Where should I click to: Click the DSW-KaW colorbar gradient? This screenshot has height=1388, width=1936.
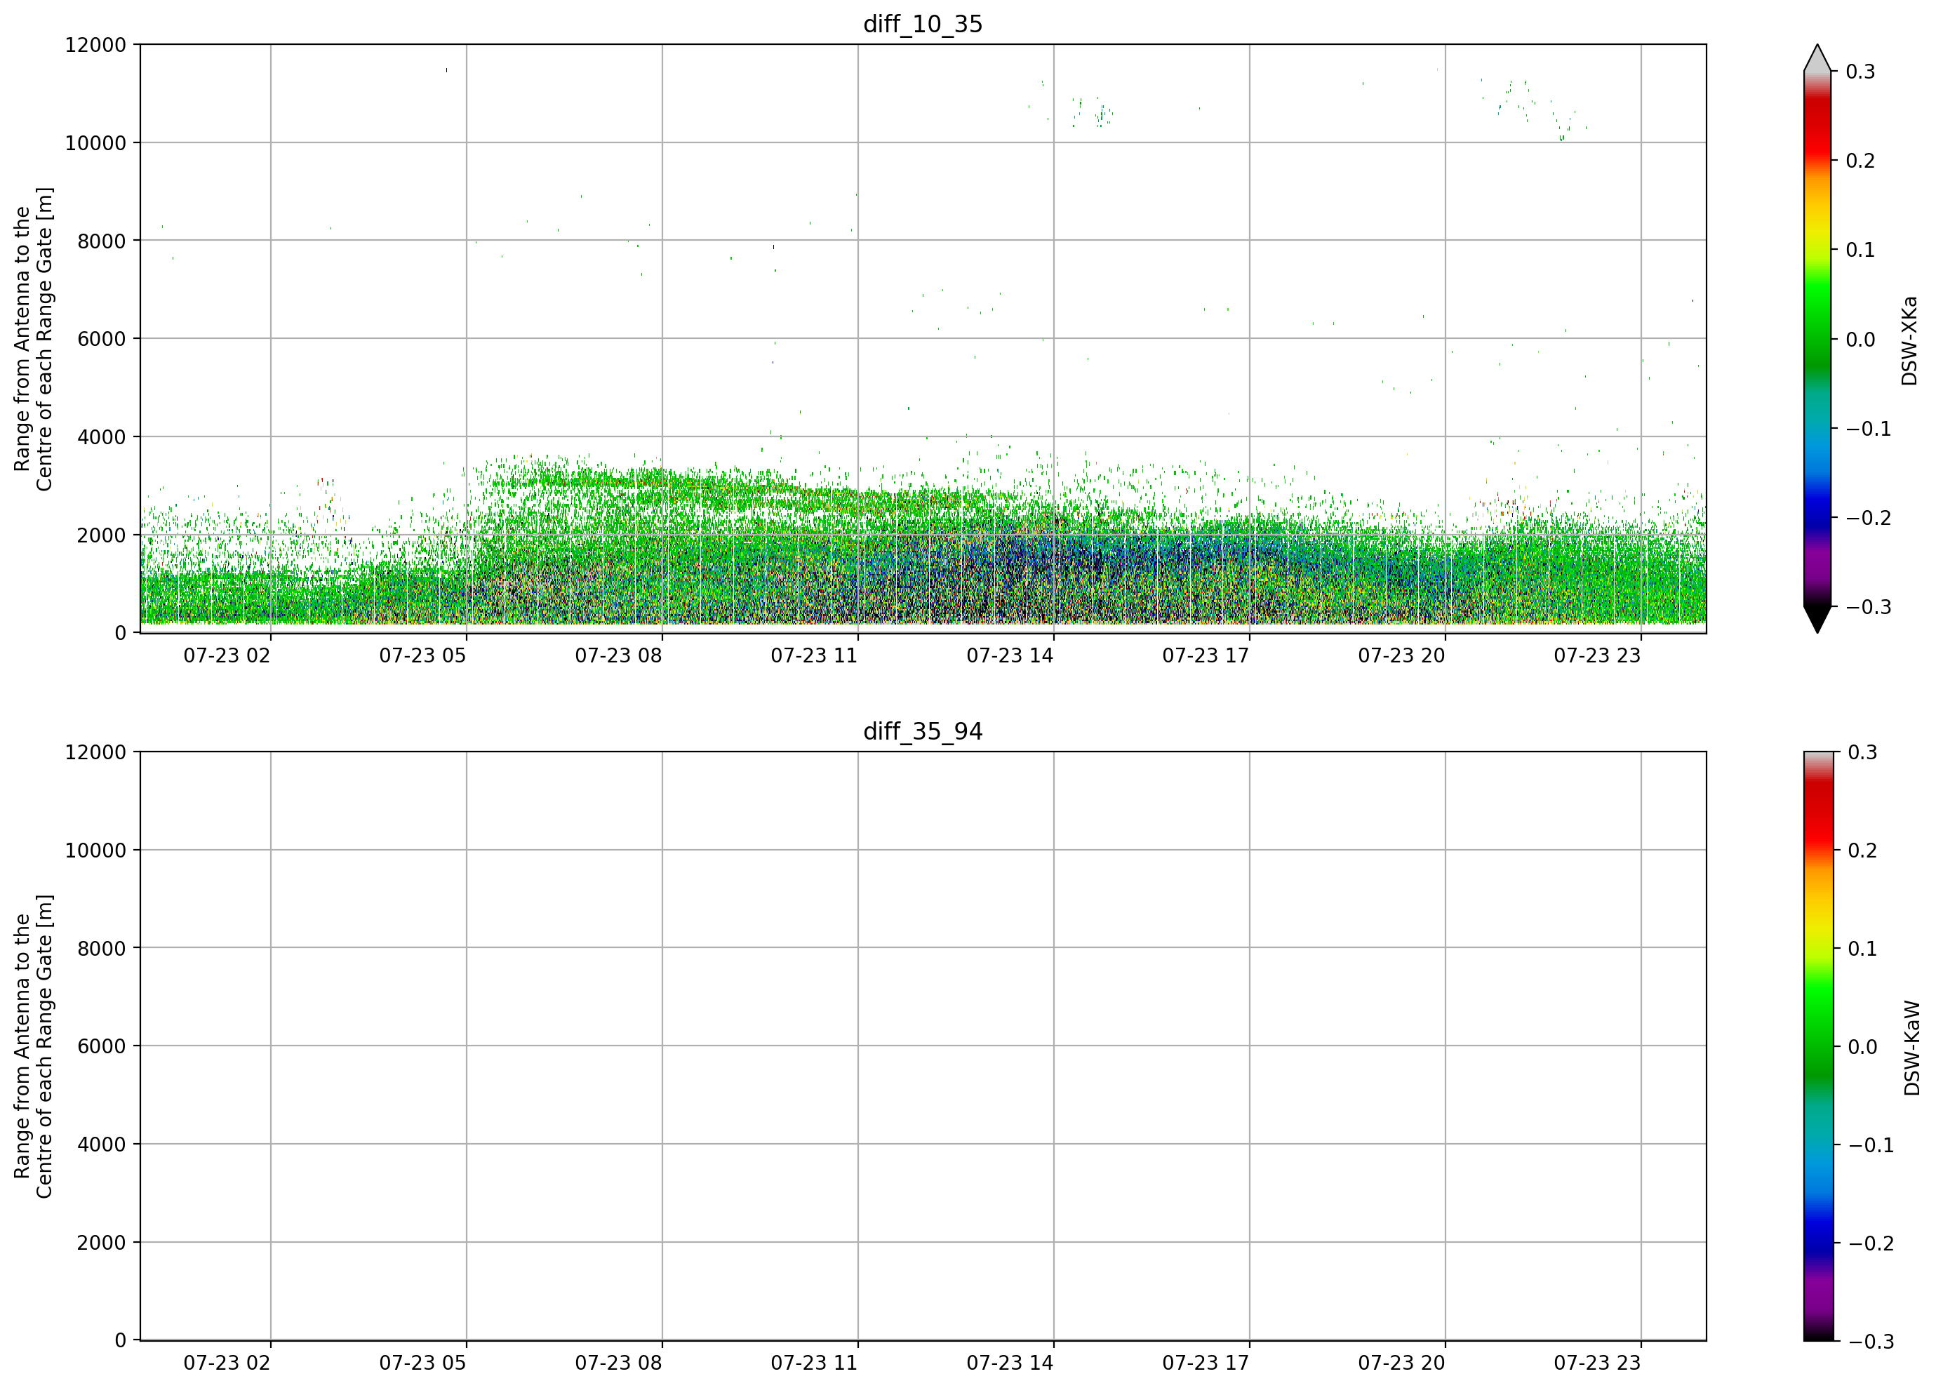tap(1817, 1046)
